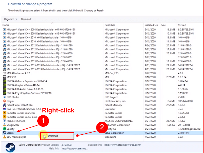The image size is (204, 153).
Task: Click publisher 'Valve Corporation' in Steam row
Action: [114, 133]
